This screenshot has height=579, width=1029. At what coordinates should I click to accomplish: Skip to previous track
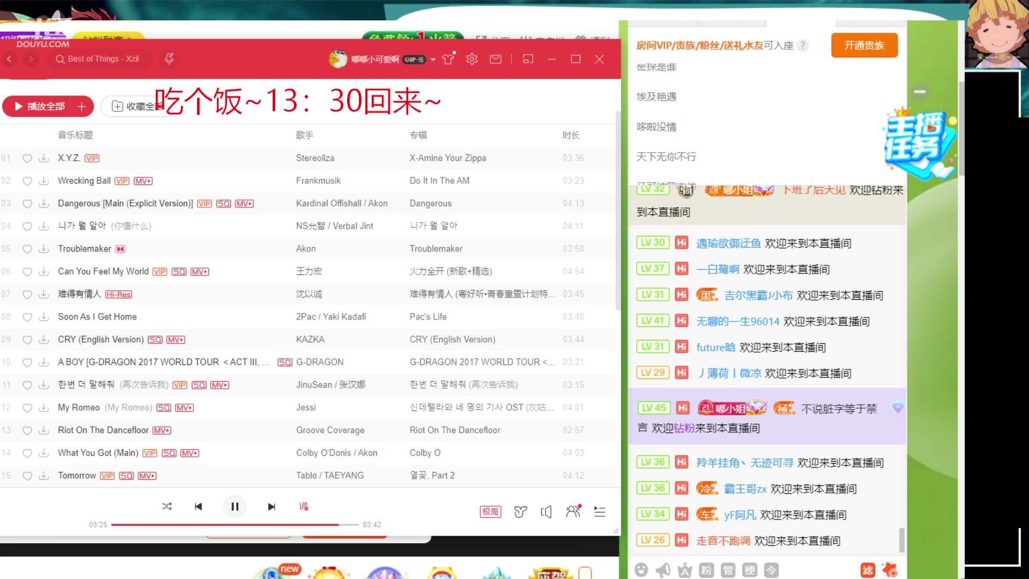pyautogui.click(x=198, y=507)
